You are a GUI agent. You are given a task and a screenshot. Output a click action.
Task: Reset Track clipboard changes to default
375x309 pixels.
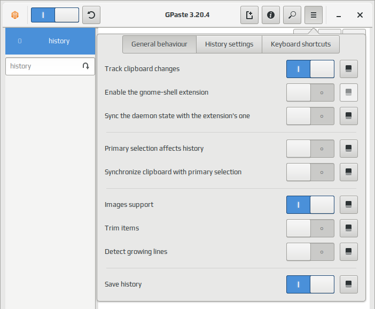tap(349, 69)
